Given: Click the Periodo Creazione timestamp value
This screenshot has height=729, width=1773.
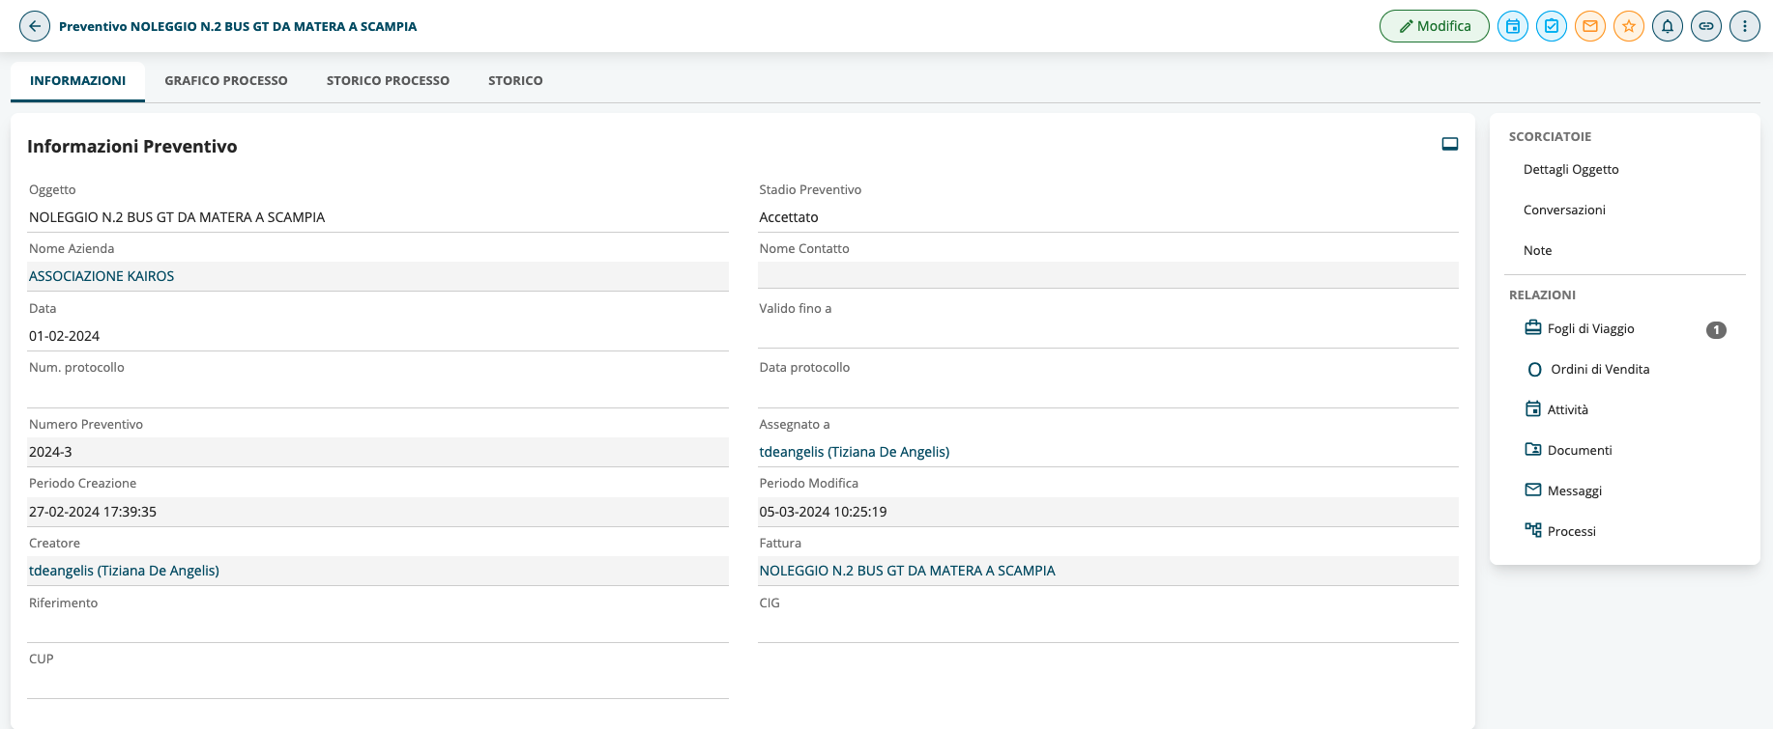Looking at the screenshot, I should click(x=93, y=512).
